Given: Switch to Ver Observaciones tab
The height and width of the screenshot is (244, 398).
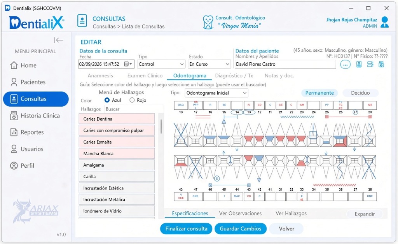Looking at the screenshot, I should click(240, 214).
